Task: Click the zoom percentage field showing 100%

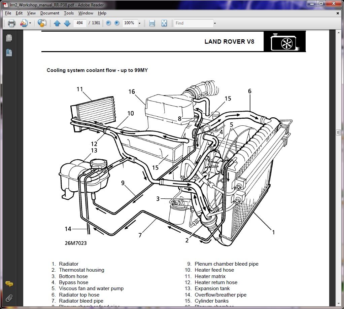Action: pyautogui.click(x=130, y=23)
